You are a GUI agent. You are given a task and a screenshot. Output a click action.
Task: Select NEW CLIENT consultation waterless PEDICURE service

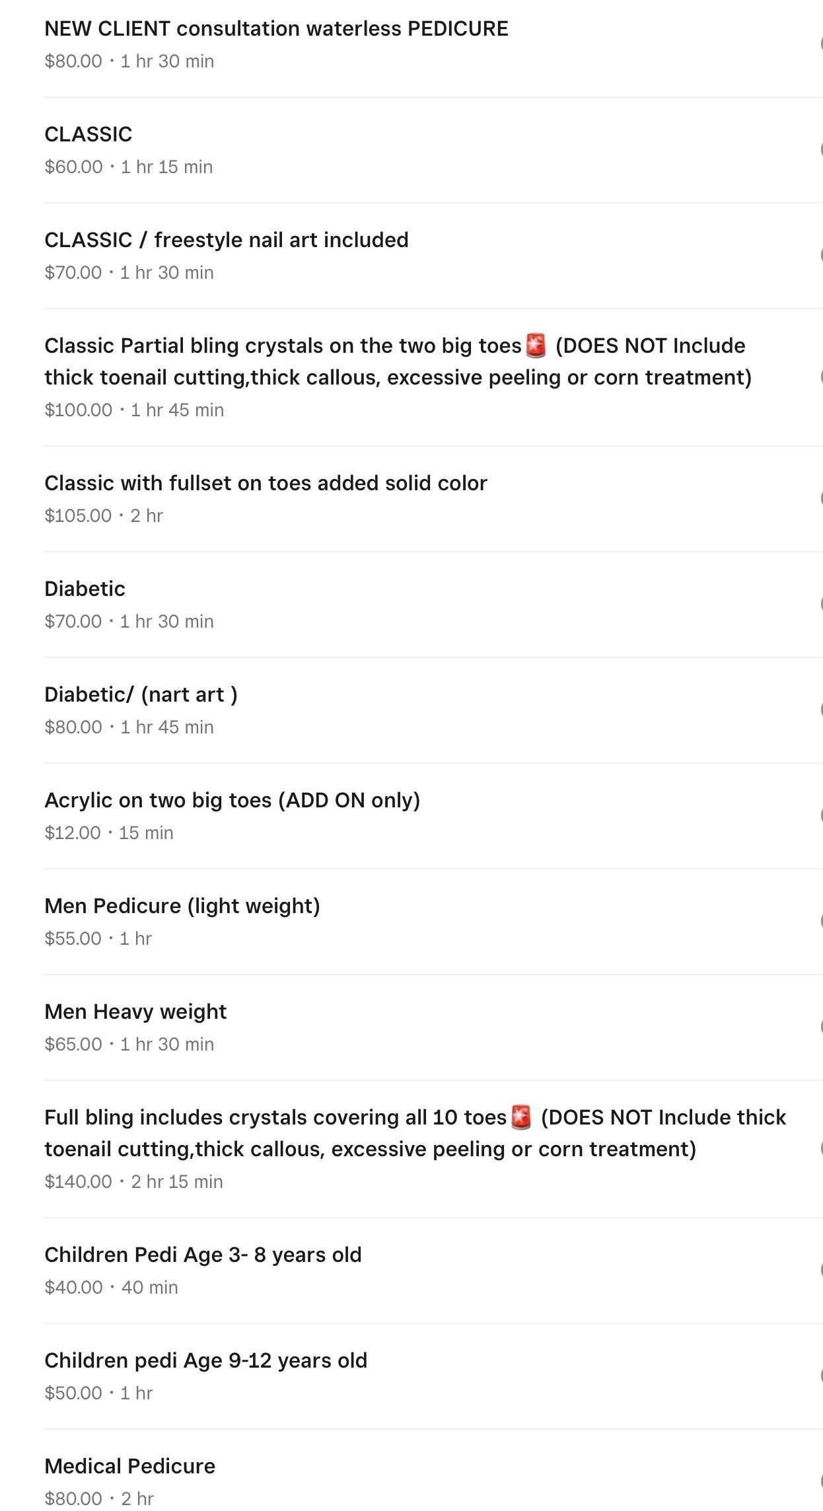[276, 29]
